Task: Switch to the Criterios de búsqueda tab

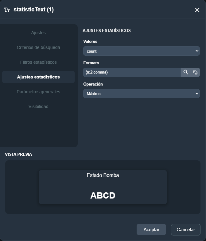Action: pyautogui.click(x=38, y=47)
